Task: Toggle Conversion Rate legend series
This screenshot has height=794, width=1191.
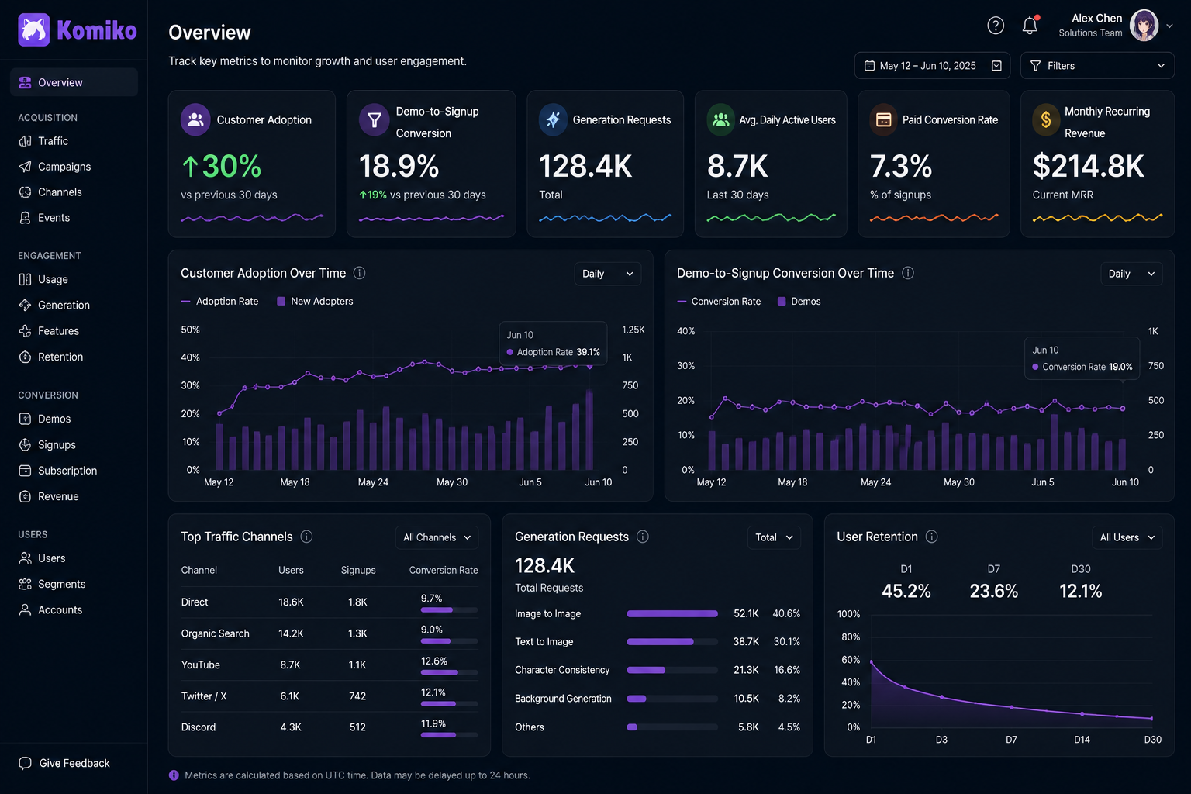Action: 719,302
